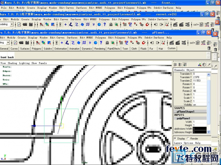221x165 pixels.
Task: Select by object type icon in front window
Action: point(43,43)
